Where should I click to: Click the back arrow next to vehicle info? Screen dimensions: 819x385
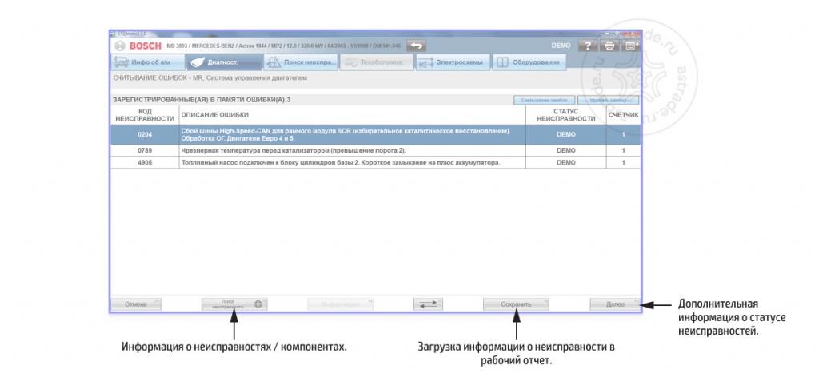tap(416, 46)
